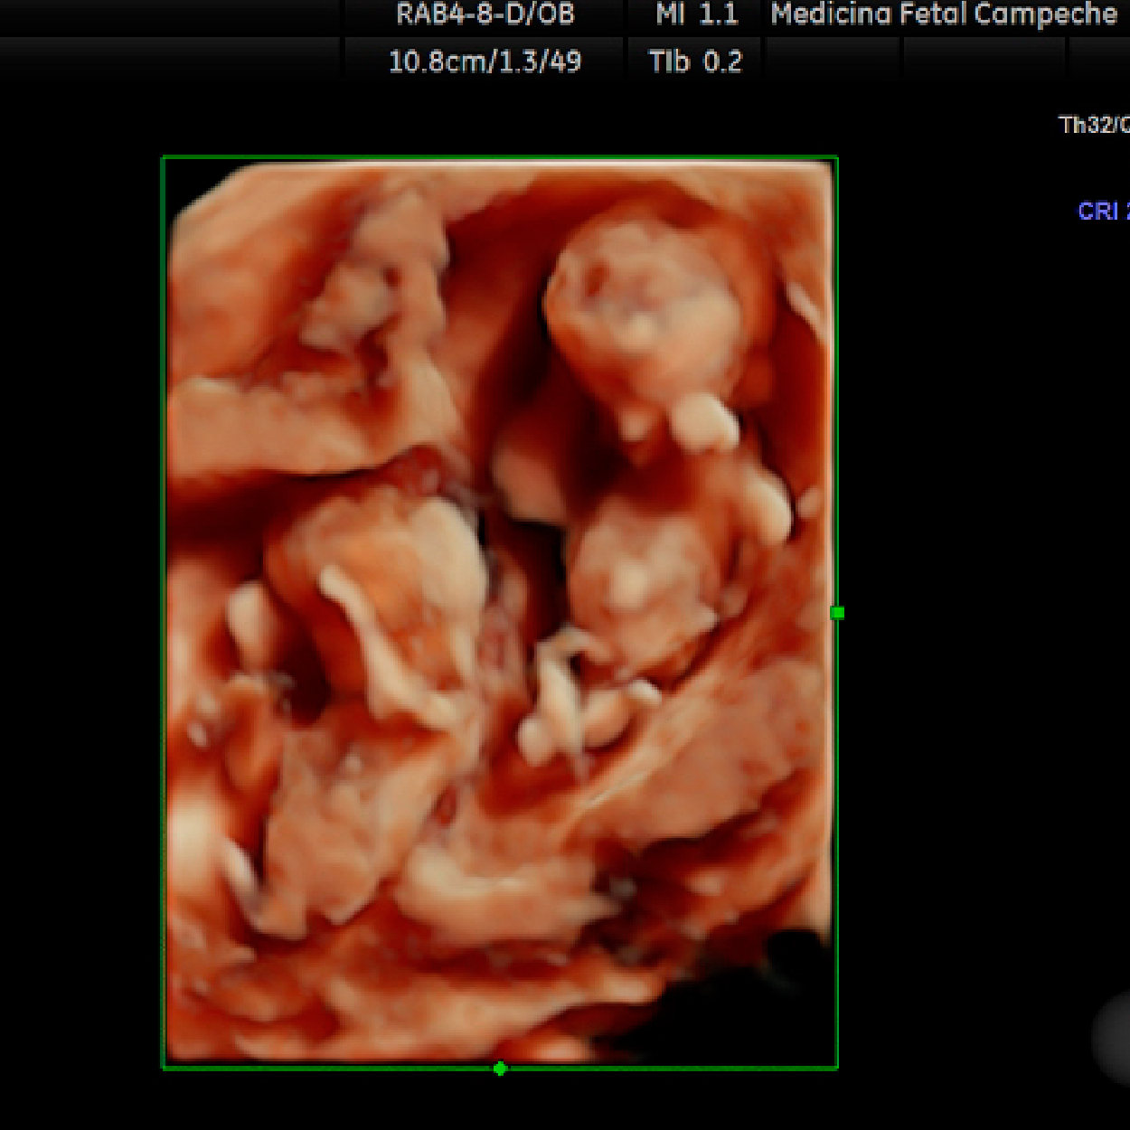The width and height of the screenshot is (1130, 1130).
Task: Click the TIb 0.2 thermal index readout
Action: click(695, 61)
